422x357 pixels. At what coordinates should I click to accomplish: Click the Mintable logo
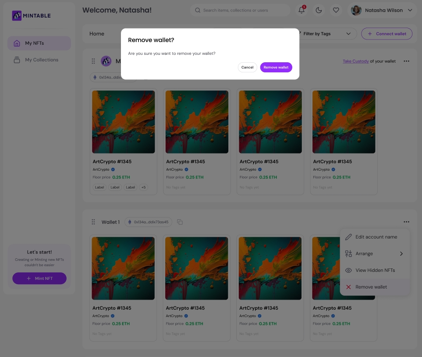[x=32, y=16]
